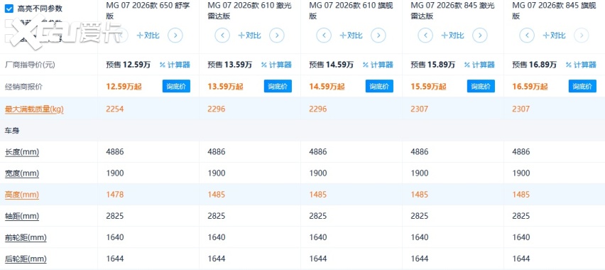Click the 厂商指导价(元) row label

(x=30, y=65)
